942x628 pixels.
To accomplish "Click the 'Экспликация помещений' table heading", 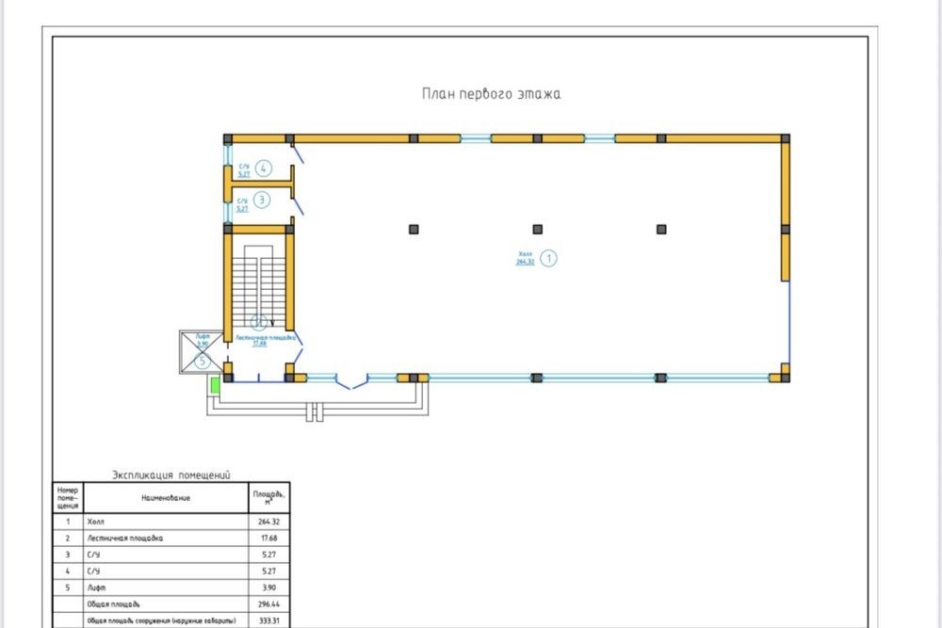I will click(x=171, y=475).
